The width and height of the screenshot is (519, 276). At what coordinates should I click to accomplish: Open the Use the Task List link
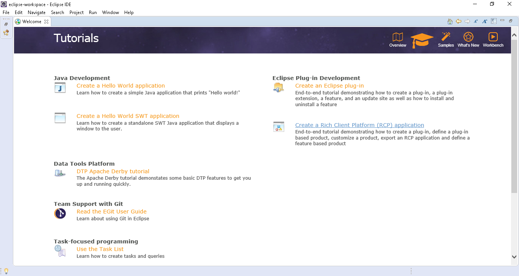click(x=100, y=249)
